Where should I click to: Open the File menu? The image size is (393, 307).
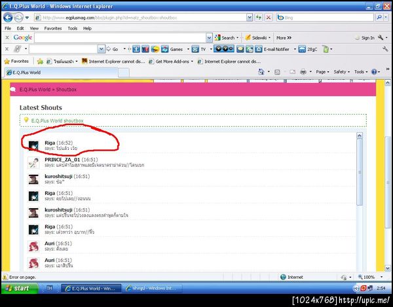point(8,28)
